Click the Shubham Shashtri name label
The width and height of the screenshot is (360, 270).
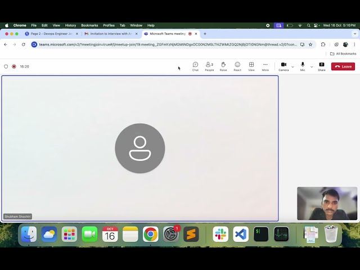click(x=17, y=217)
